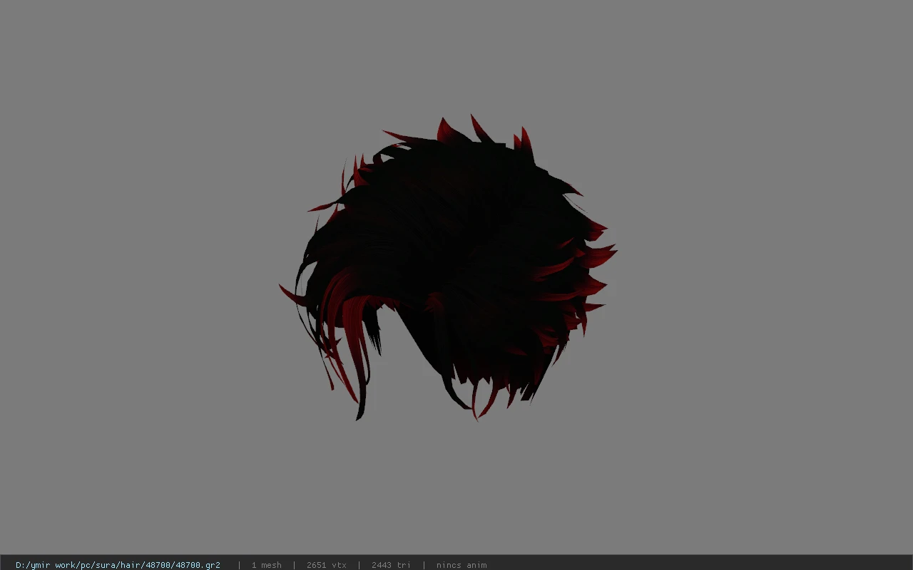Click the '2443 tri' triangle count

pos(391,565)
